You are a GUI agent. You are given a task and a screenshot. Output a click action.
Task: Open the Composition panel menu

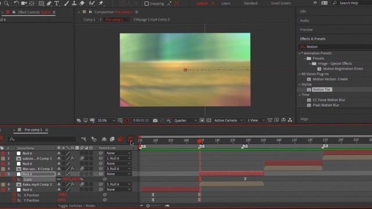[137, 12]
